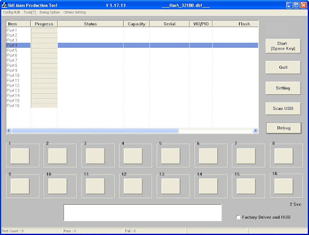Screen dimensions: 309x235
Task: Maximize the SMI Mass Production Tool window
Action: 296,5
